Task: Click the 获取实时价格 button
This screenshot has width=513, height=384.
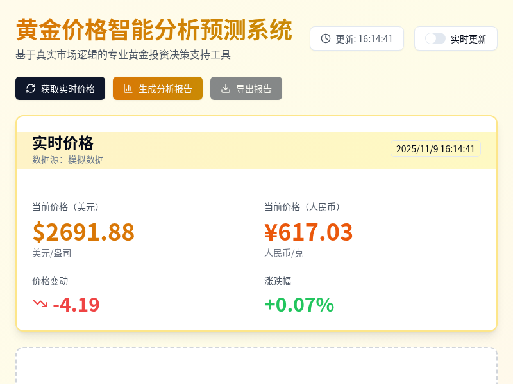Action: [60, 88]
